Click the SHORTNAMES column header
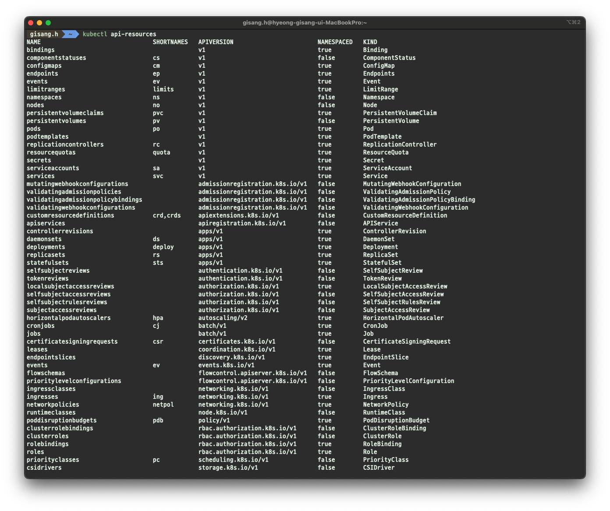Screen dimensions: 610x511 click(170, 42)
